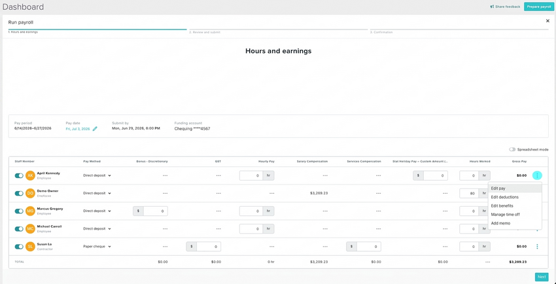Image resolution: width=556 pixels, height=284 pixels.
Task: Choose Manage time off option
Action: 515,215
